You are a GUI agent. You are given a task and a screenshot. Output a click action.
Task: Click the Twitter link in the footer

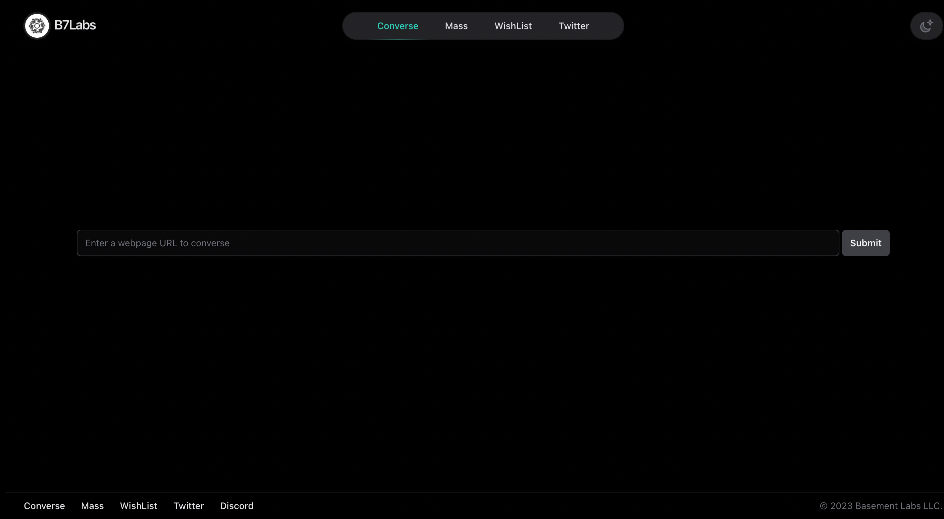pyautogui.click(x=188, y=505)
